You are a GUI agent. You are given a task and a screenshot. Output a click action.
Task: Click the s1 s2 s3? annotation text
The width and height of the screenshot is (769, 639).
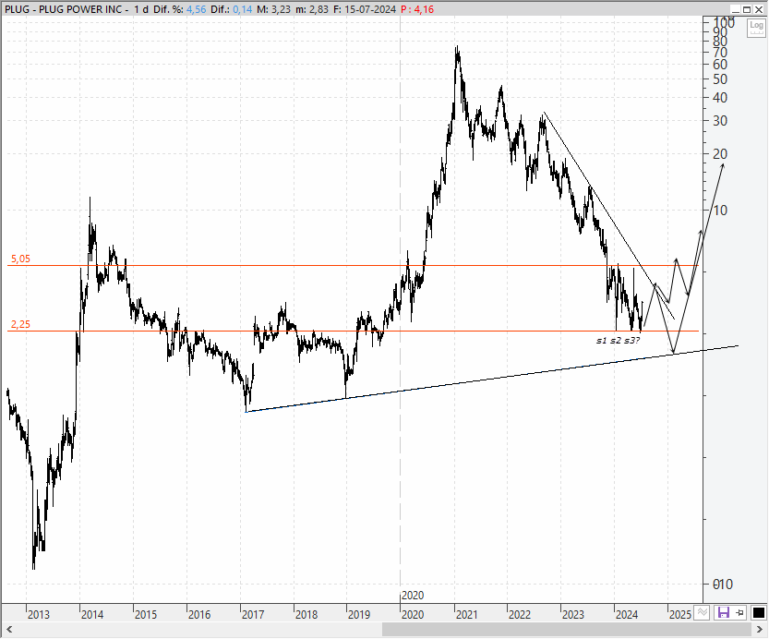pyautogui.click(x=618, y=341)
